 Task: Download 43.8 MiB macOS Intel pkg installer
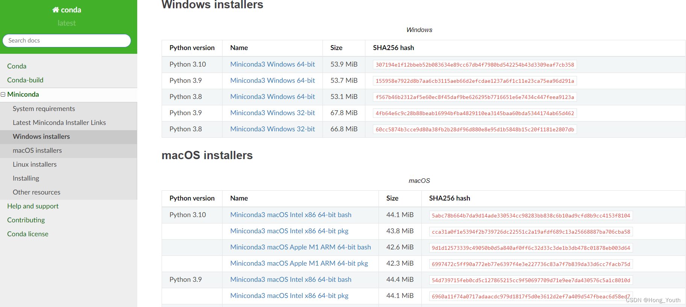coord(289,231)
